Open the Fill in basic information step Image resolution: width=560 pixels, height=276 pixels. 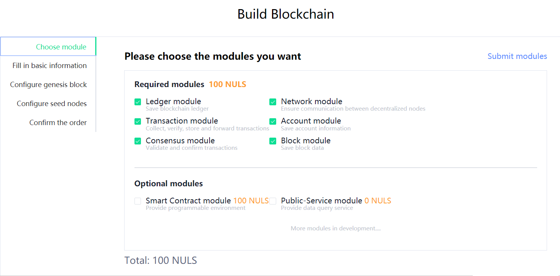pyautogui.click(x=48, y=66)
